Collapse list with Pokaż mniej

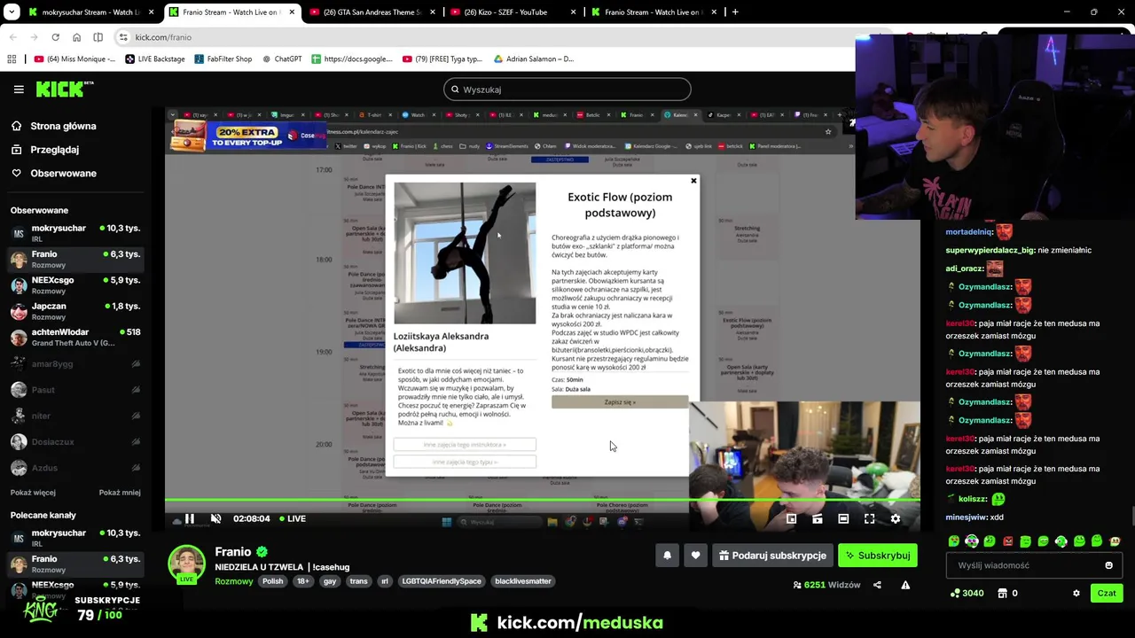[x=120, y=493]
